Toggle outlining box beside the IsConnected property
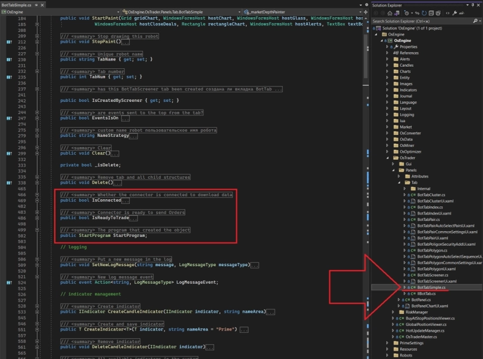The width and height of the screenshot is (483, 359). click(x=37, y=201)
